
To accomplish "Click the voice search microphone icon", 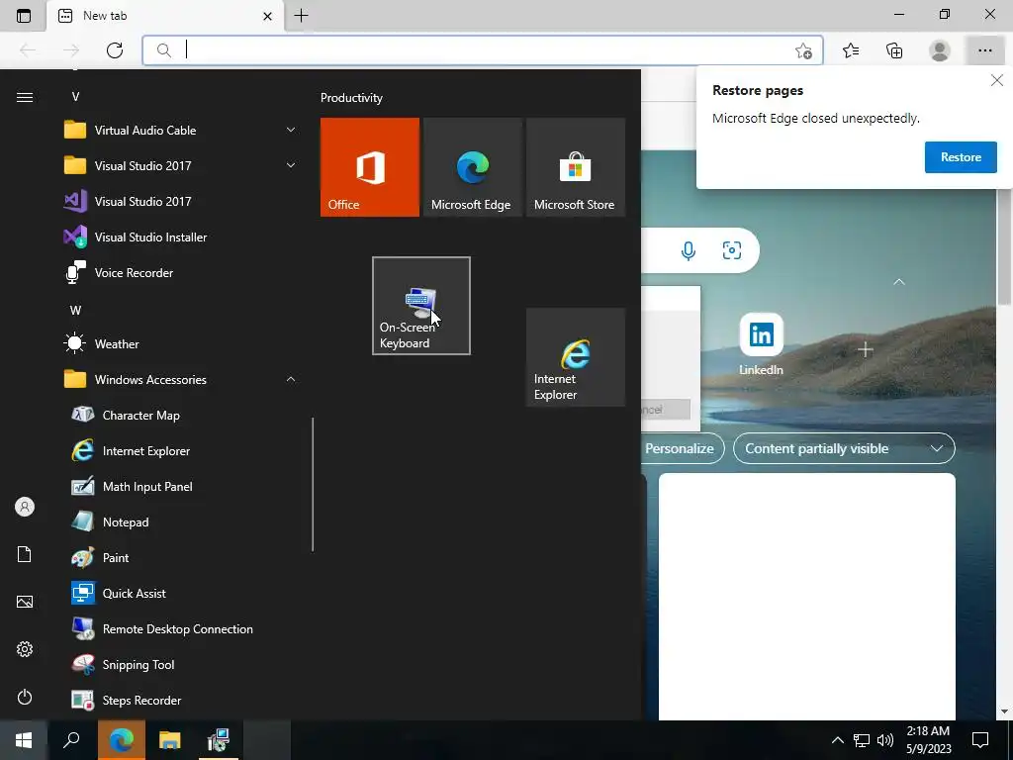I will pyautogui.click(x=689, y=250).
